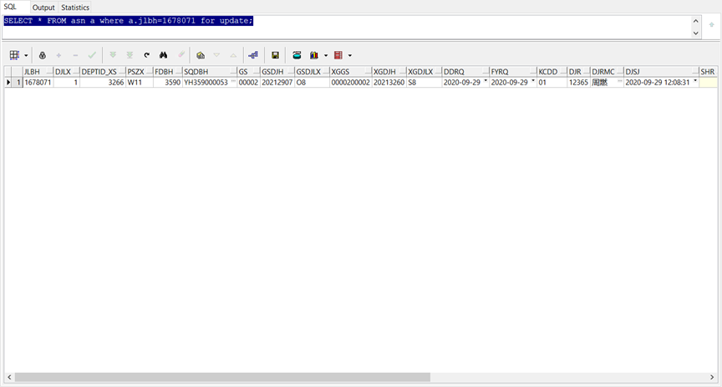This screenshot has width=722, height=387.
Task: Click the single down-arrow fetch next page icon
Action: [113, 55]
